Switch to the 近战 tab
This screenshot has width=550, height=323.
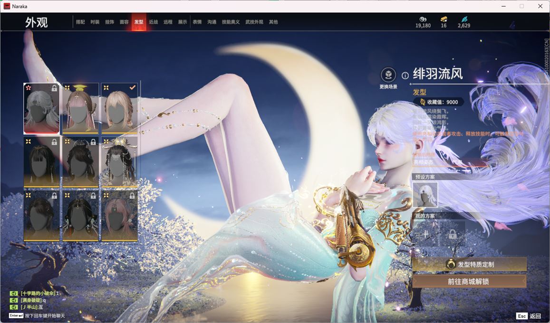pyautogui.click(x=153, y=22)
